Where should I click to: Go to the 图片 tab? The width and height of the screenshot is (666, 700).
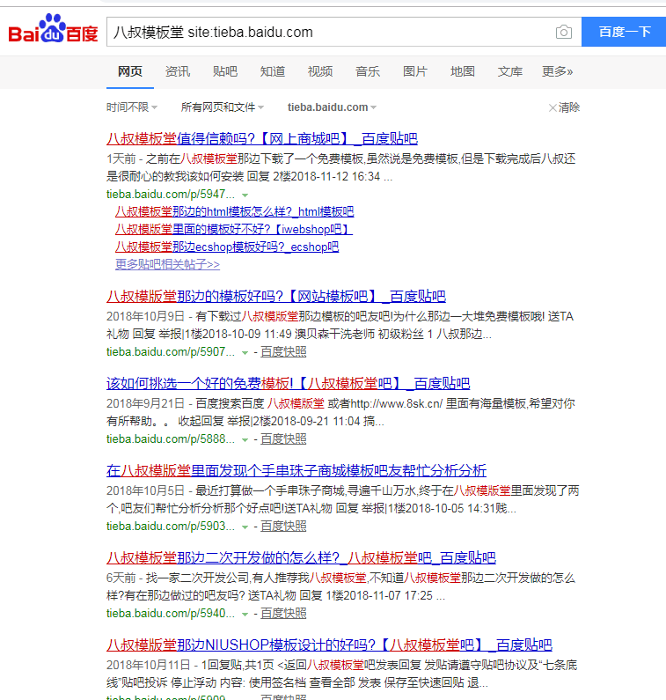(415, 71)
